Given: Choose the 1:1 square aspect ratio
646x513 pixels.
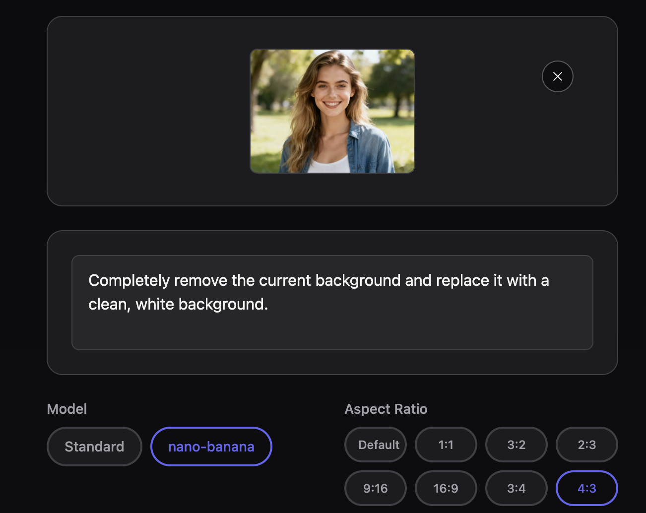Looking at the screenshot, I should pos(446,445).
